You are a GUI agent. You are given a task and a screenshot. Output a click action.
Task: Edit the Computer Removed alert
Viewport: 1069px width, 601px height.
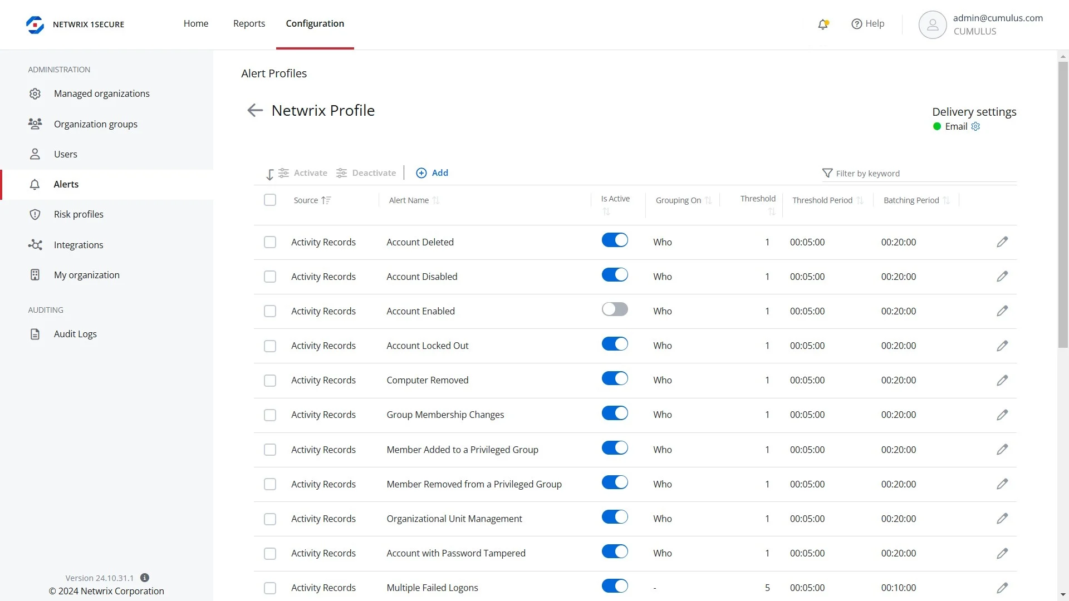coord(1002,380)
